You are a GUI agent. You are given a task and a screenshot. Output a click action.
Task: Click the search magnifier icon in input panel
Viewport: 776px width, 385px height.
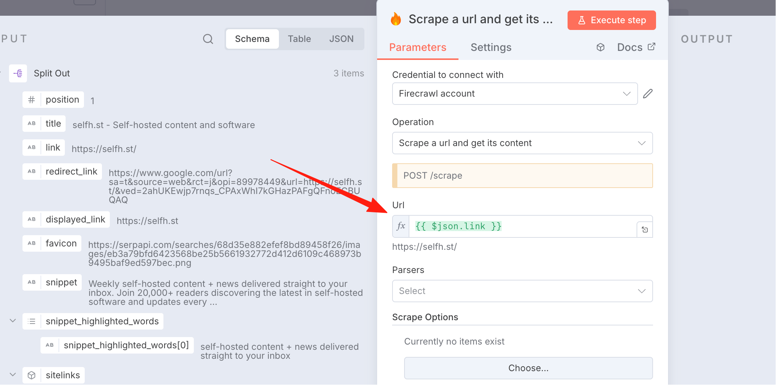[208, 39]
